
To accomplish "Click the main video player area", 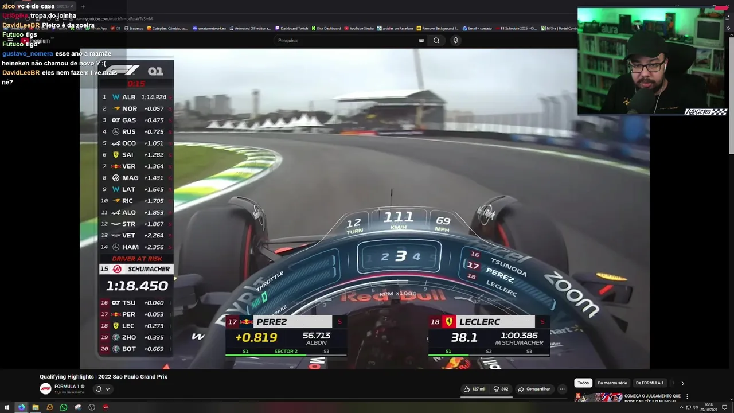I will [364, 208].
